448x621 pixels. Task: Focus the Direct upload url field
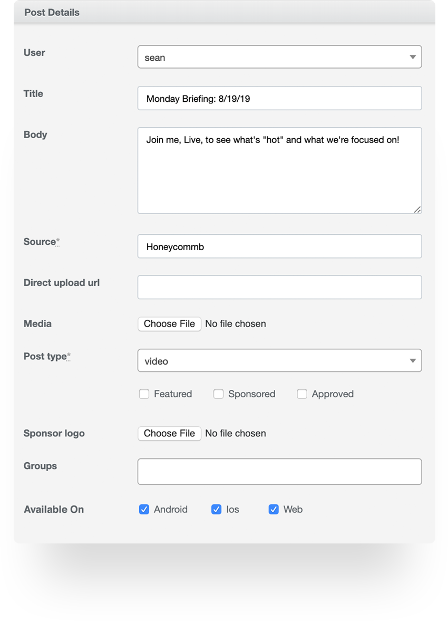pos(279,287)
